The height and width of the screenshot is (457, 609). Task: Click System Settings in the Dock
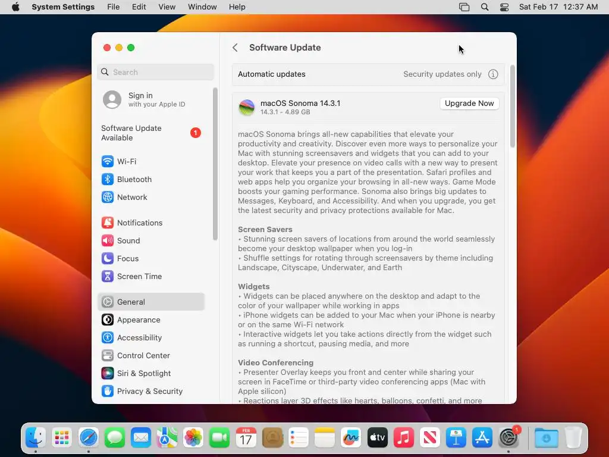(x=509, y=438)
